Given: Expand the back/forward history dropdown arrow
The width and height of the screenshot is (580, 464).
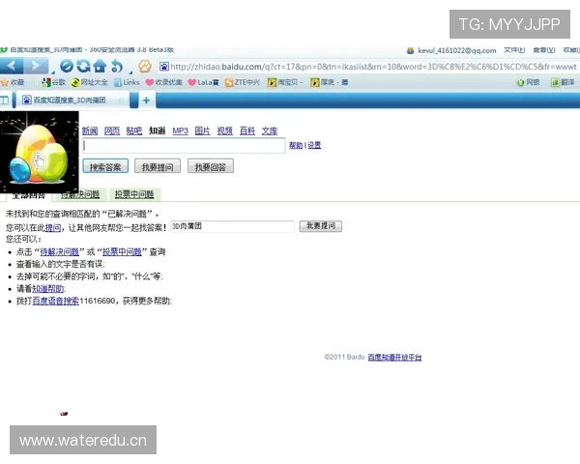Looking at the screenshot, I should point(53,72).
